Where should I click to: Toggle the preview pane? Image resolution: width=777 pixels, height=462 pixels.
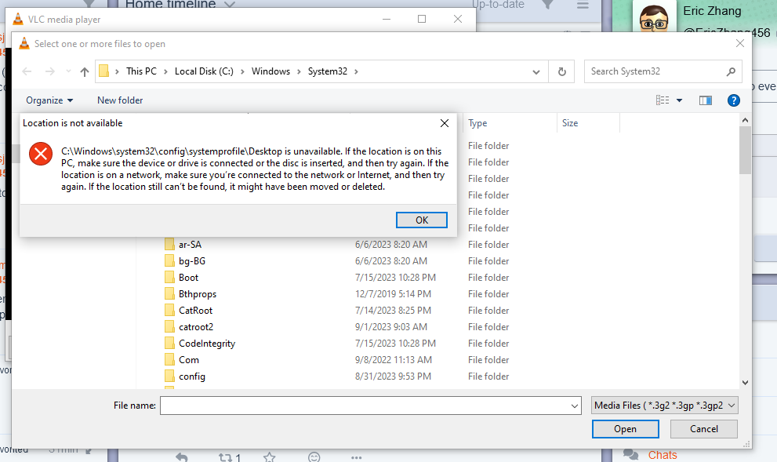click(x=705, y=100)
